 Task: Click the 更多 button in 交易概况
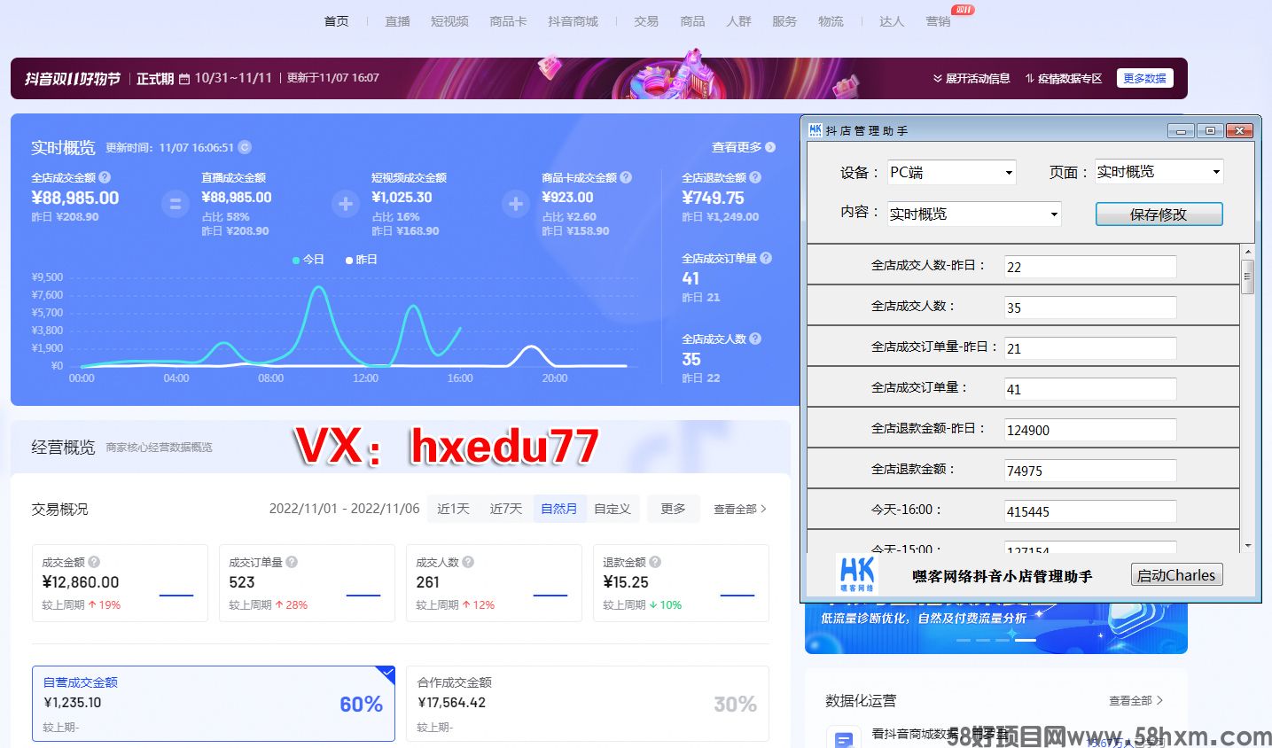coord(673,509)
